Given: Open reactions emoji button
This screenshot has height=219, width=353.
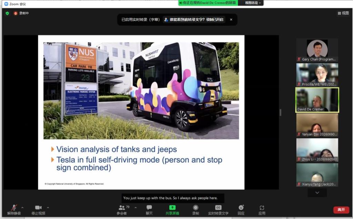Looking at the screenshot, I should coord(241,210).
